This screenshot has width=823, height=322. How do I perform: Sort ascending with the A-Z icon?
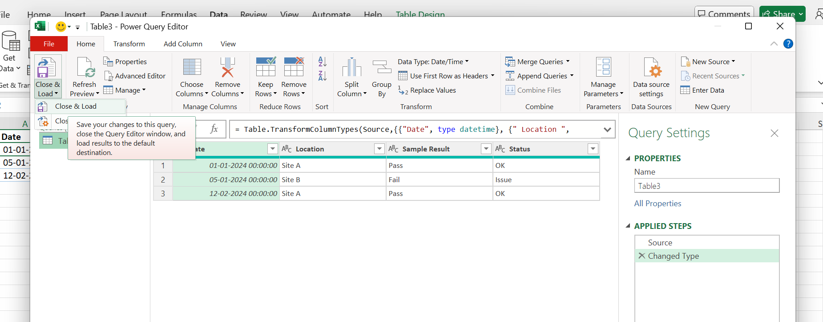(323, 61)
